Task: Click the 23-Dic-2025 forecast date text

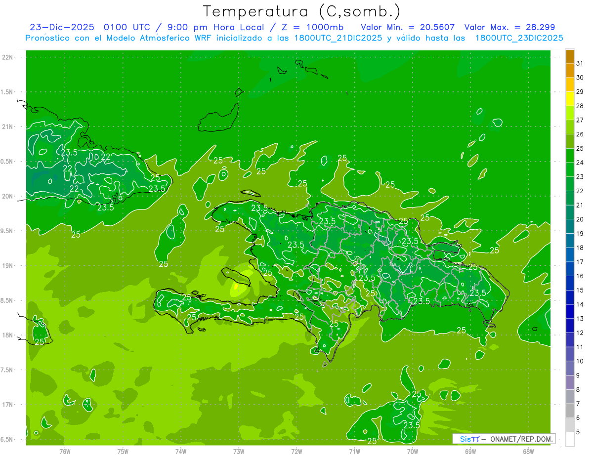Action: pos(62,27)
